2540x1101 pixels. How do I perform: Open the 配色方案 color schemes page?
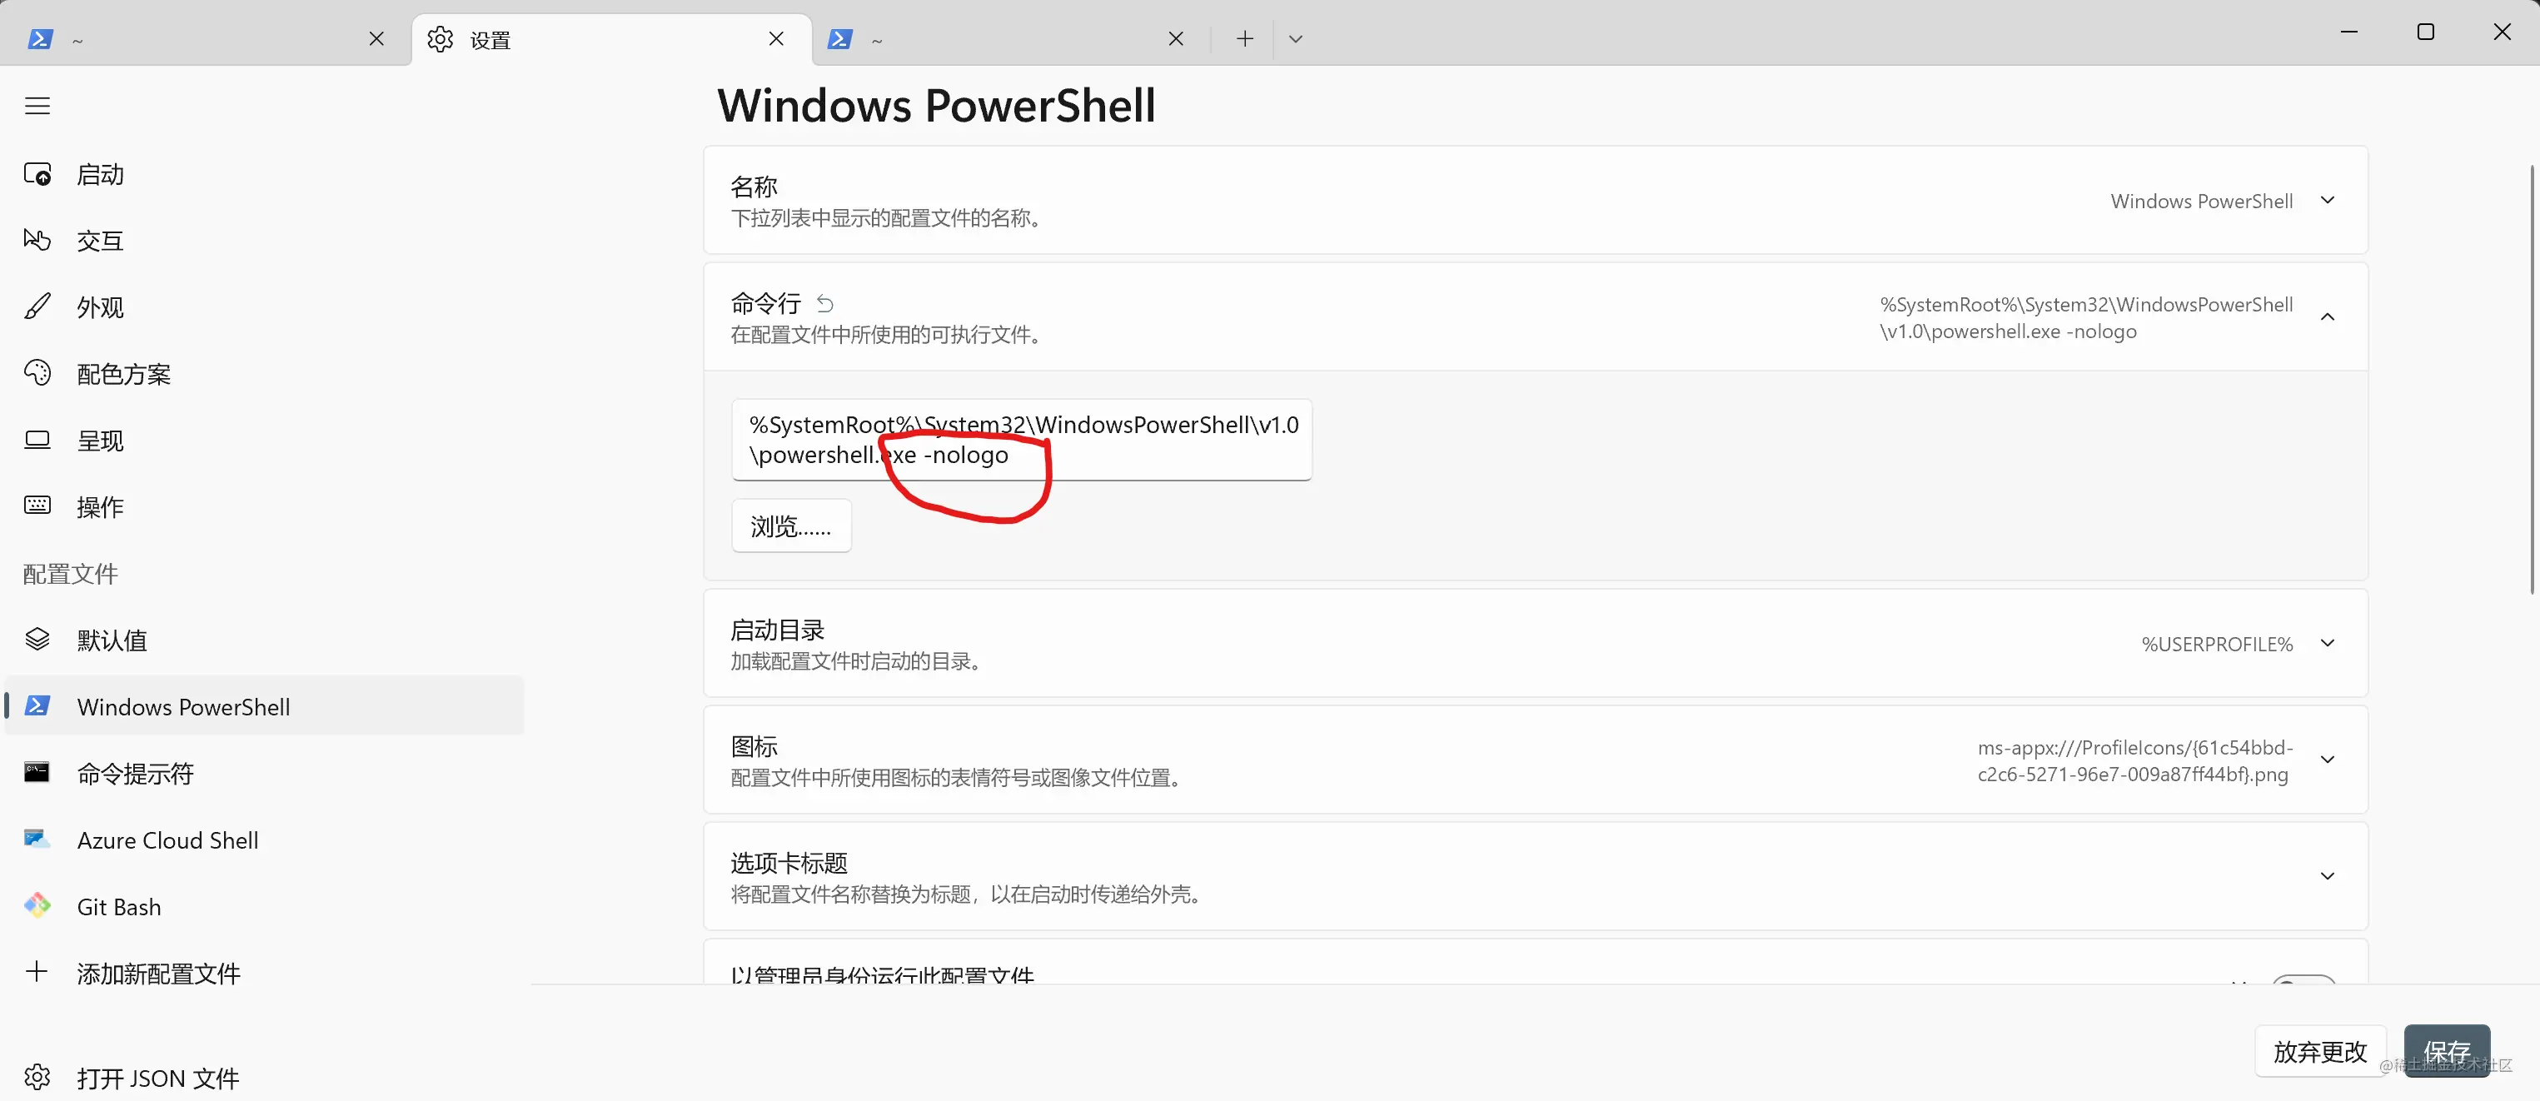264,374
